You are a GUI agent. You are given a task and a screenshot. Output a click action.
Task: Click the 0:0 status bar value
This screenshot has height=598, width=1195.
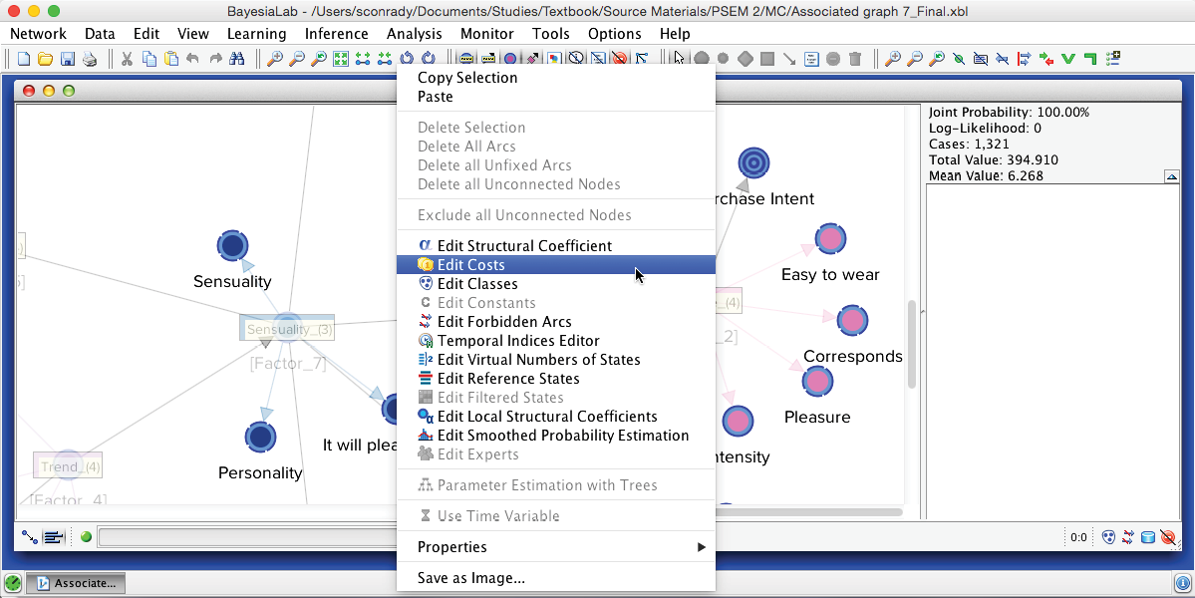[1078, 538]
